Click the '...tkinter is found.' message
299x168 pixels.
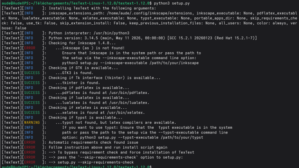point(78,83)
